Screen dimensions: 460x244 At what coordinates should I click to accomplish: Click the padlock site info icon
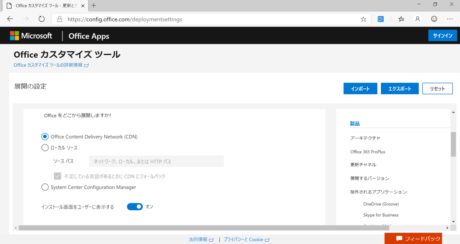59,19
